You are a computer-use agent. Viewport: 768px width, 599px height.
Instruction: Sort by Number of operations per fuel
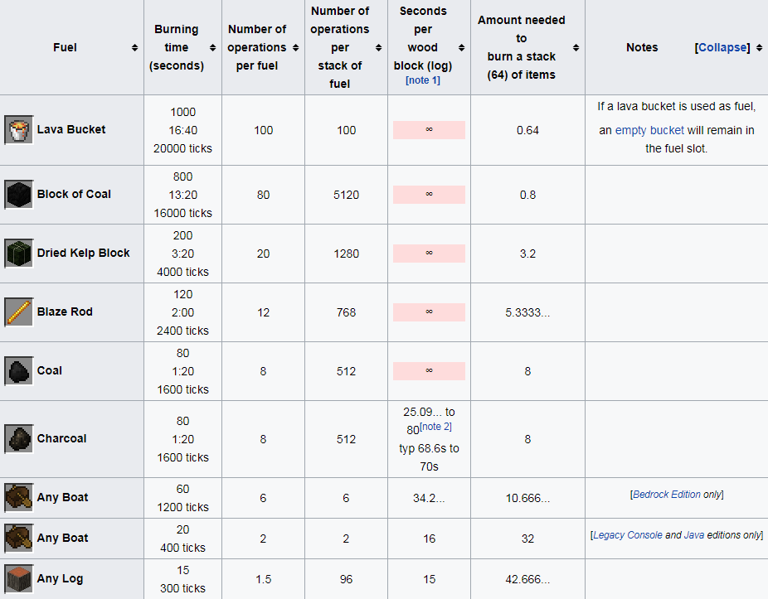(x=295, y=48)
